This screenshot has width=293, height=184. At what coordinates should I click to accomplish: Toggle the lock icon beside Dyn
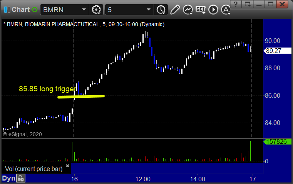coord(21,178)
